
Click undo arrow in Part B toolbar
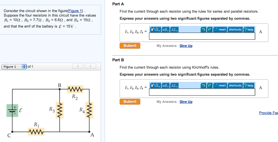203,85
